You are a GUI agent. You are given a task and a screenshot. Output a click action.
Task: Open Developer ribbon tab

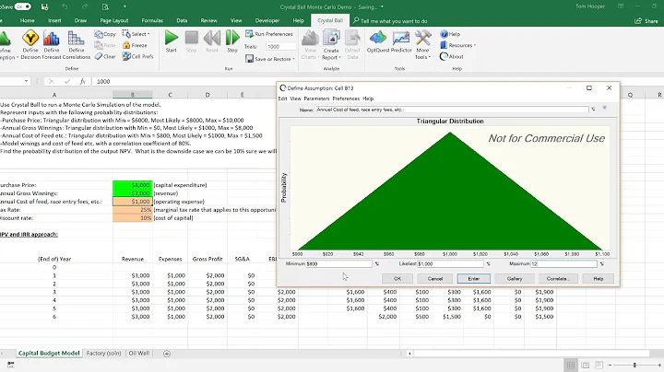coord(267,20)
